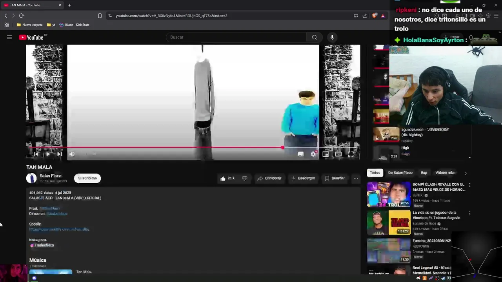Mute the video with the speaker icon
This screenshot has width=502, height=282.
pos(72,154)
